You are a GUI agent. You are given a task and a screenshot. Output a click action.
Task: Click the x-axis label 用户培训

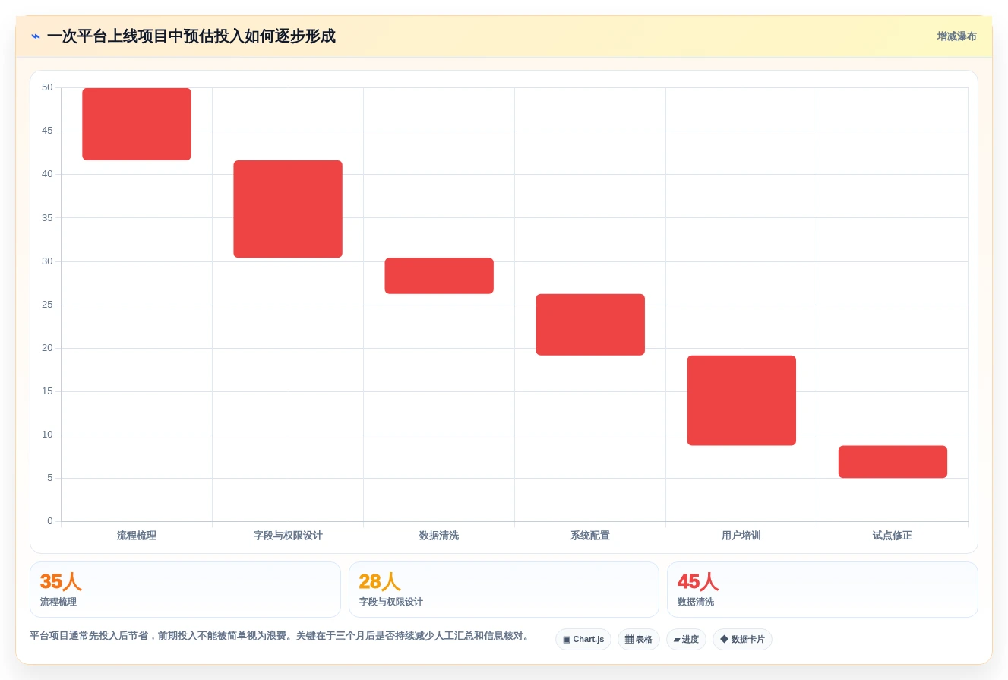tap(741, 536)
